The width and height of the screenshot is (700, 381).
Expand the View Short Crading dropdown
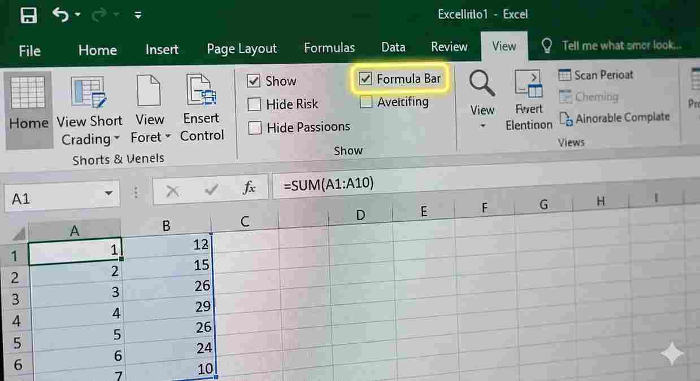116,139
